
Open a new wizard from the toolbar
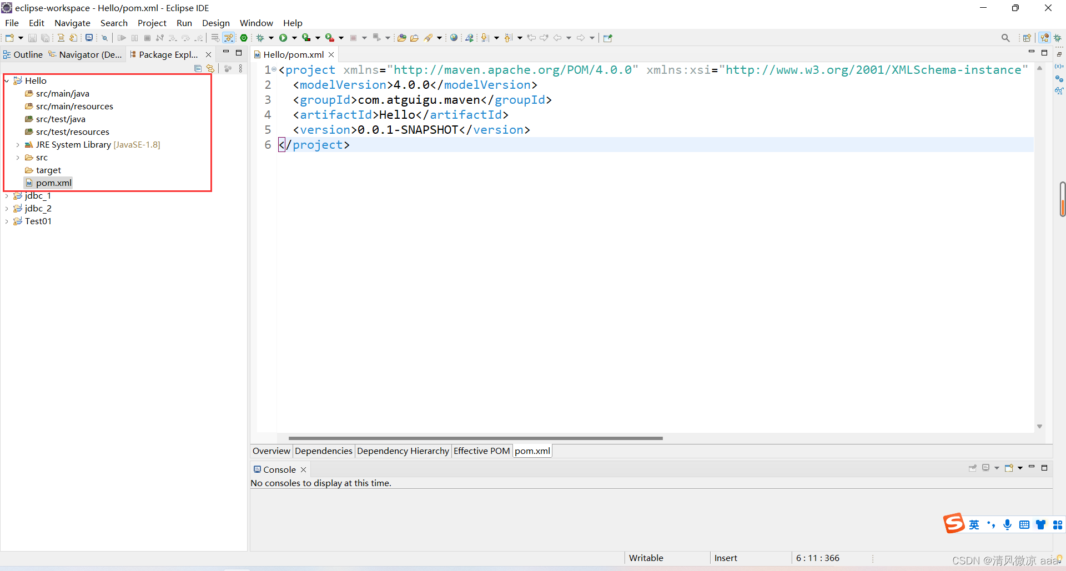9,38
